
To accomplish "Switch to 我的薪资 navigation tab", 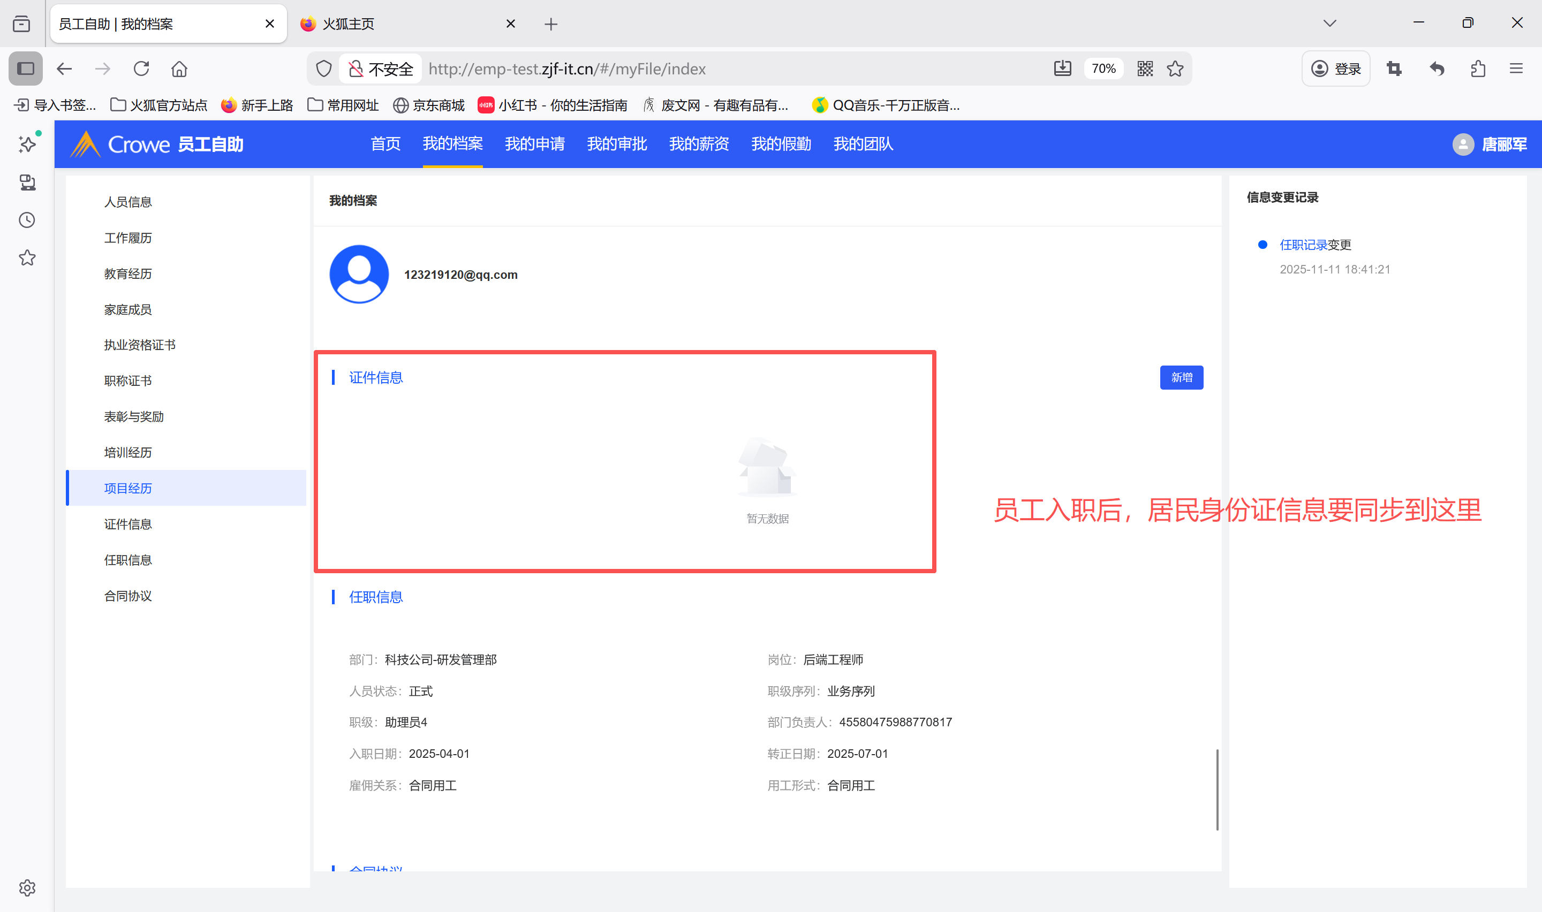I will (699, 144).
